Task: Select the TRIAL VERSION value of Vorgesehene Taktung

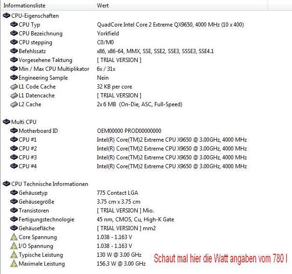Action: pos(119,60)
